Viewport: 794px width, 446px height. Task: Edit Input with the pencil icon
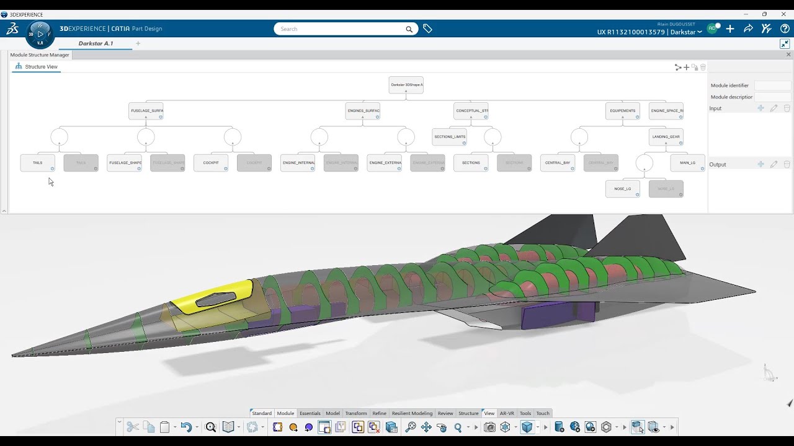774,108
